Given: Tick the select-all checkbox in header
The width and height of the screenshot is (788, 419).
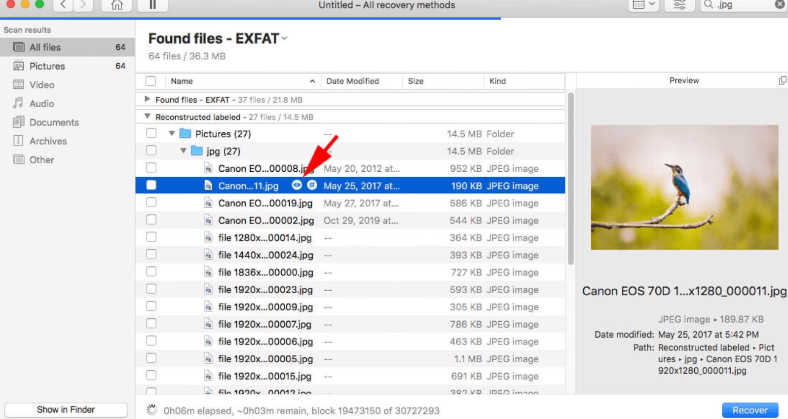Looking at the screenshot, I should pos(151,81).
